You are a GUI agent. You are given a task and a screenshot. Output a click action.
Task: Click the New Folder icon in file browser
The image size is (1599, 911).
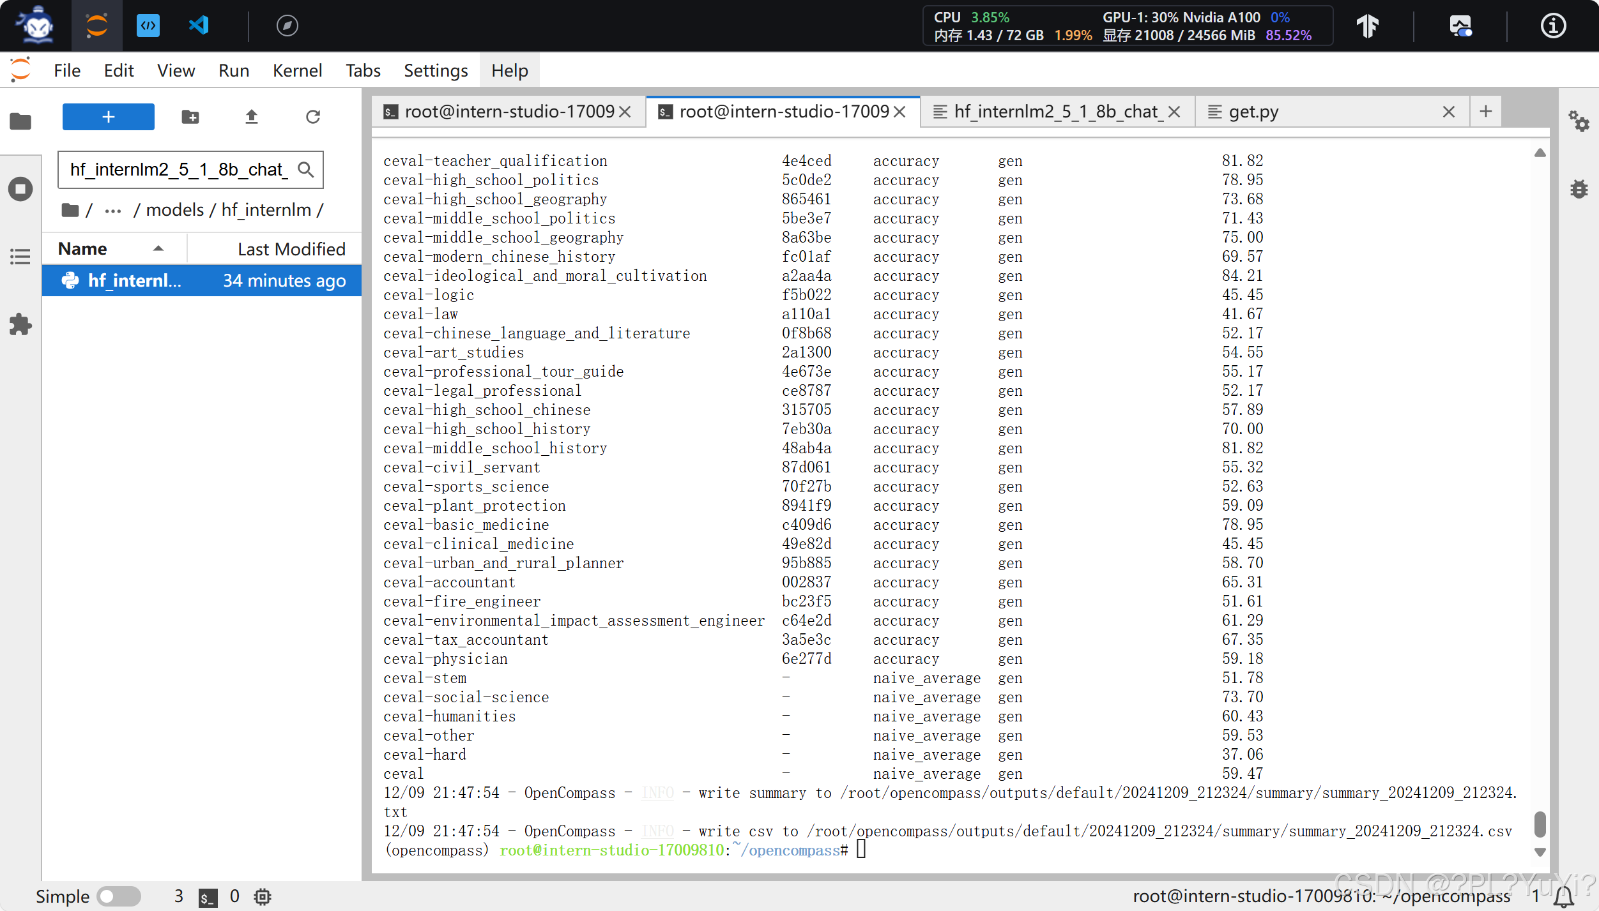click(190, 117)
